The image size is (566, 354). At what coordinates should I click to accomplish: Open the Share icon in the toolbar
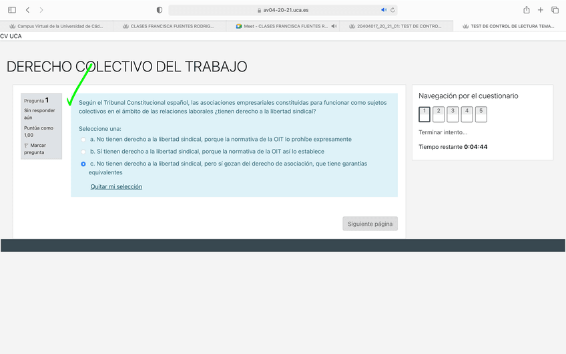point(527,10)
